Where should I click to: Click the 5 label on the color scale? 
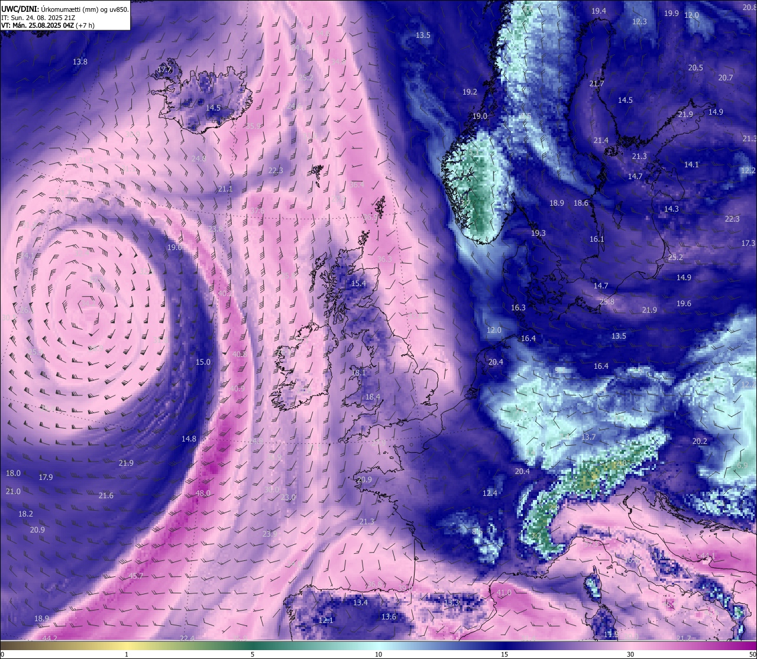pos(253,654)
